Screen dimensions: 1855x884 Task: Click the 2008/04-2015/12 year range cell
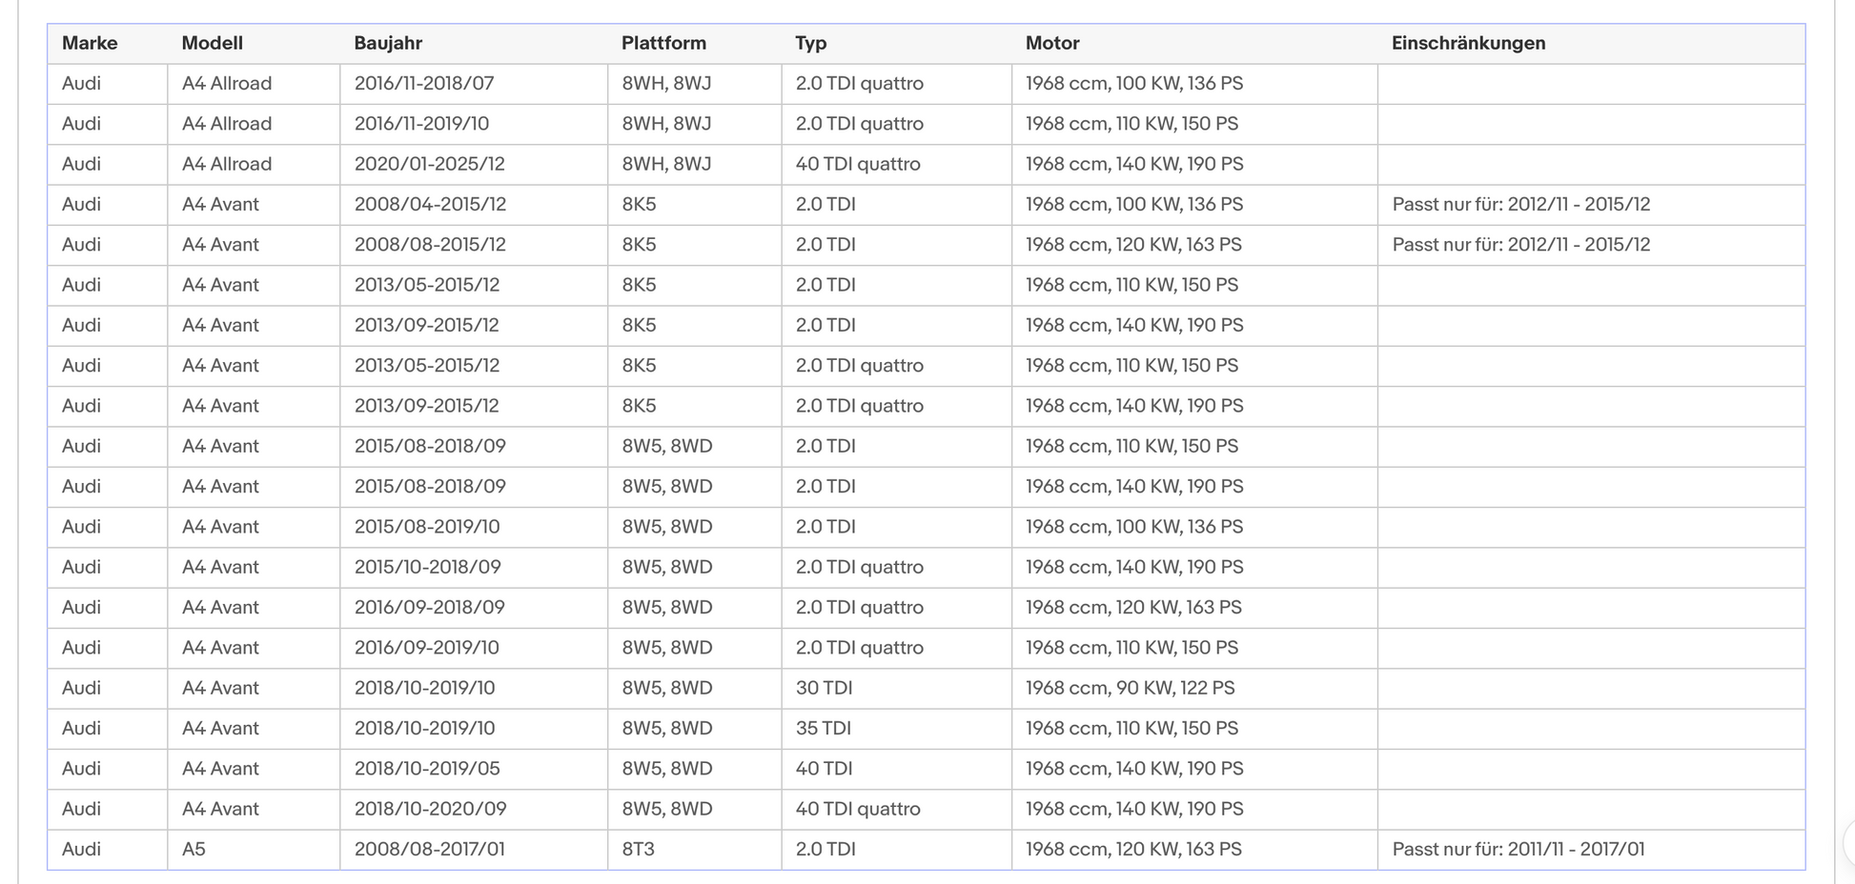tap(473, 204)
